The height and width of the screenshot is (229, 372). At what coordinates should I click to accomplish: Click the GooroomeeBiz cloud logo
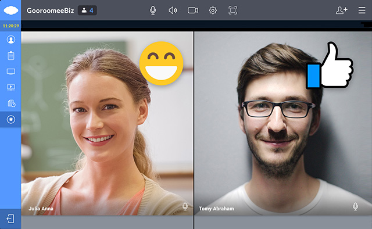(10, 10)
